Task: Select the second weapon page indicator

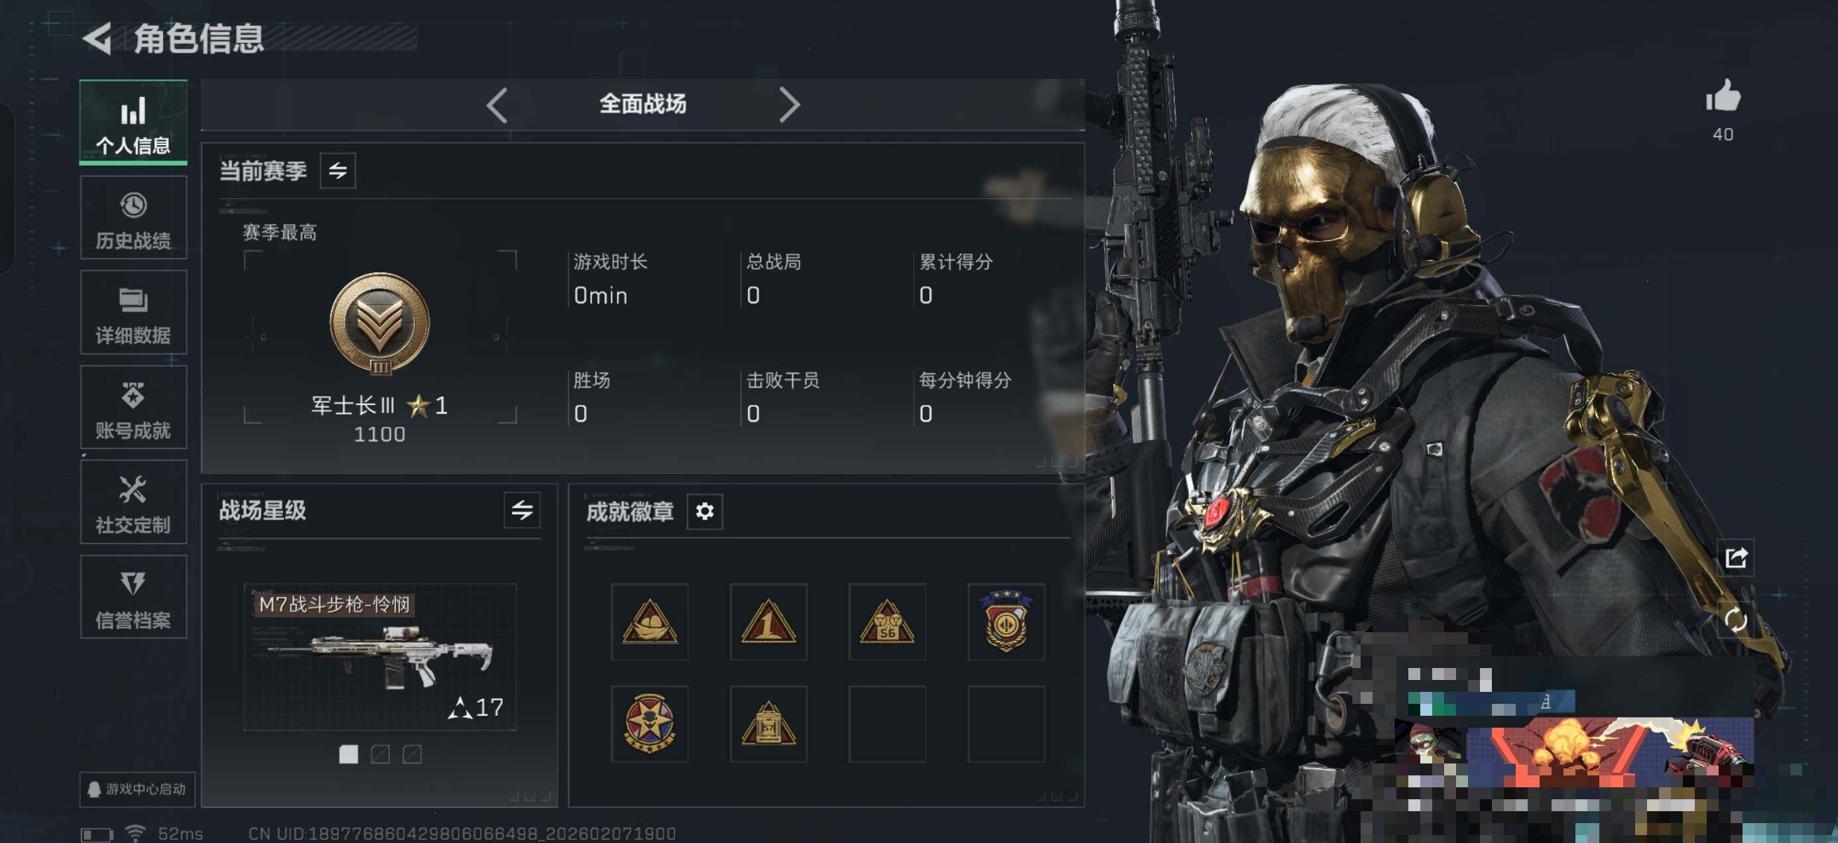Action: [381, 754]
